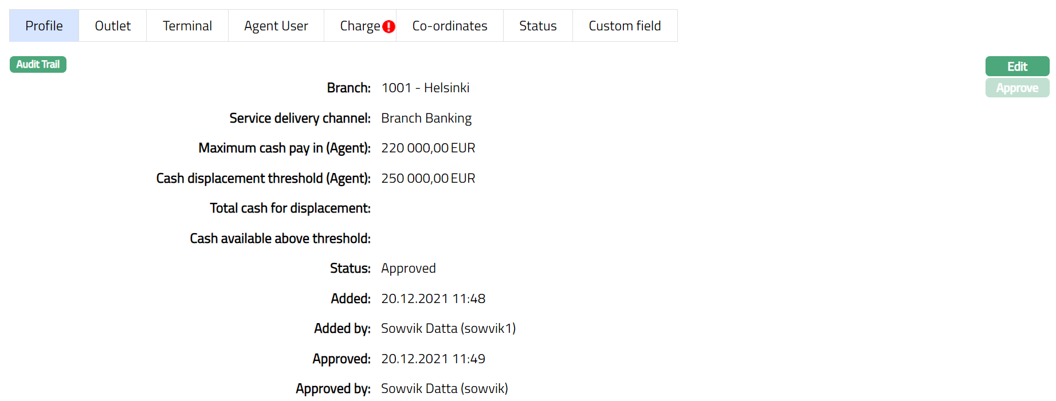Select the Branch Banking channel text
1056x401 pixels.
[x=426, y=118]
